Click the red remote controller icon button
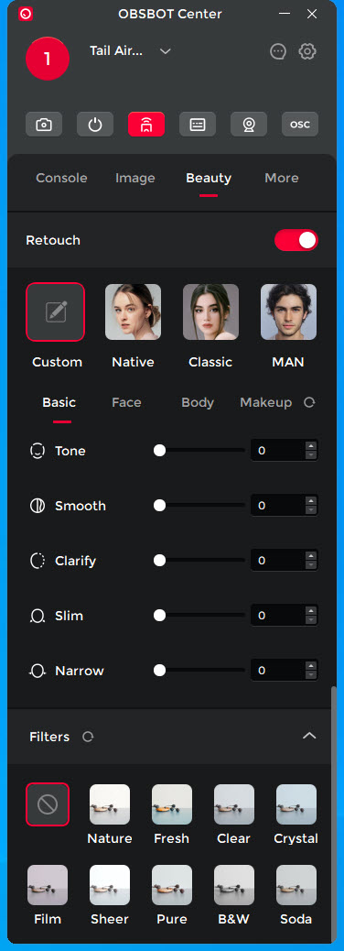Viewport: 344px width, 951px height. [x=146, y=125]
